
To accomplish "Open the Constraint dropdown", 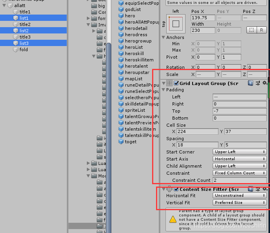I will [x=239, y=173].
